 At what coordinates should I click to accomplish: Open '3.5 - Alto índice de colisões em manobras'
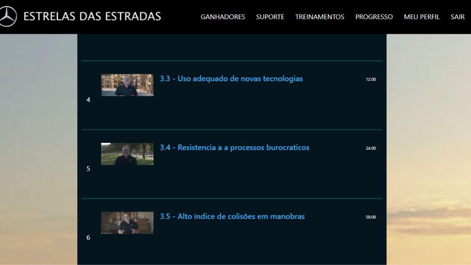click(x=232, y=216)
